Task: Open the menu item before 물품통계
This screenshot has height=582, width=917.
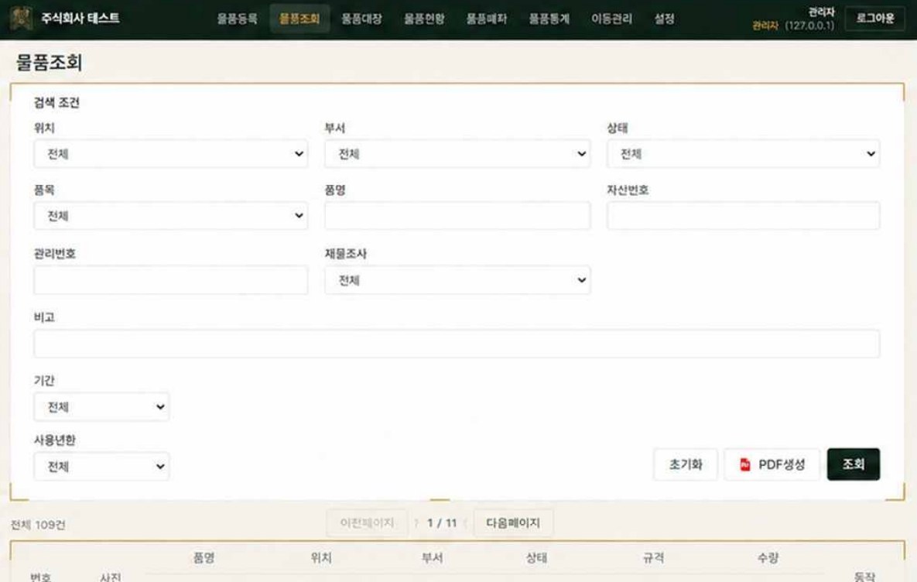Action: 486,19
